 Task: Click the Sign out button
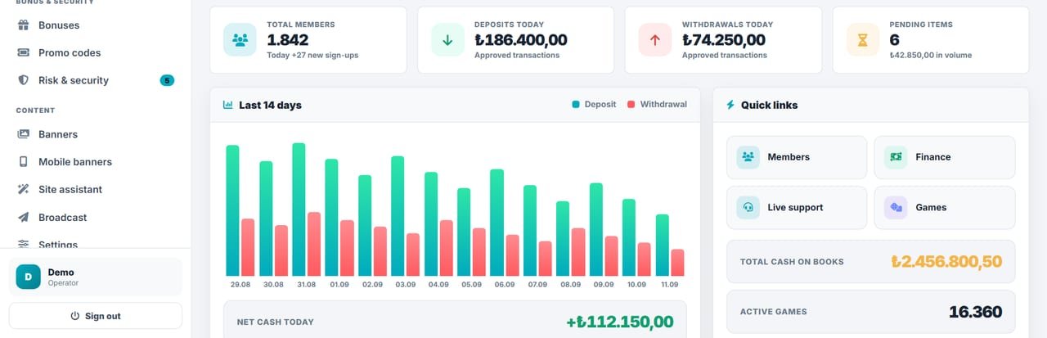pyautogui.click(x=95, y=316)
